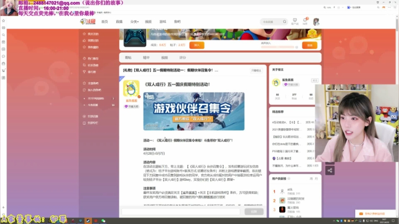Switch to the 看帖 tab

128,58
